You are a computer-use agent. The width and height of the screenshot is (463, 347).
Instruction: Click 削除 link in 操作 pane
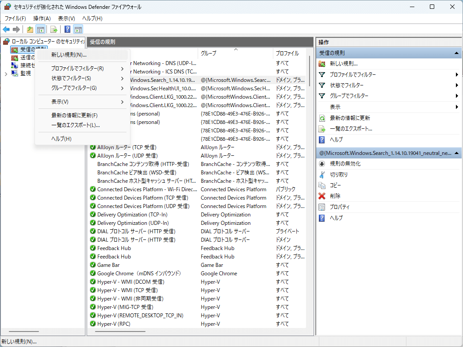tap(335, 196)
